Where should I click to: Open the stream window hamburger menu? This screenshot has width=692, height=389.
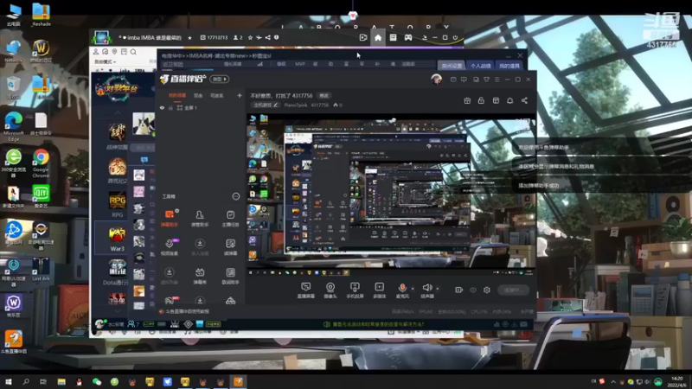(x=497, y=80)
